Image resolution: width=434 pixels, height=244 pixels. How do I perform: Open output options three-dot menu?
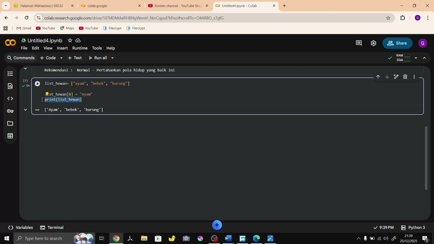[x=37, y=110]
